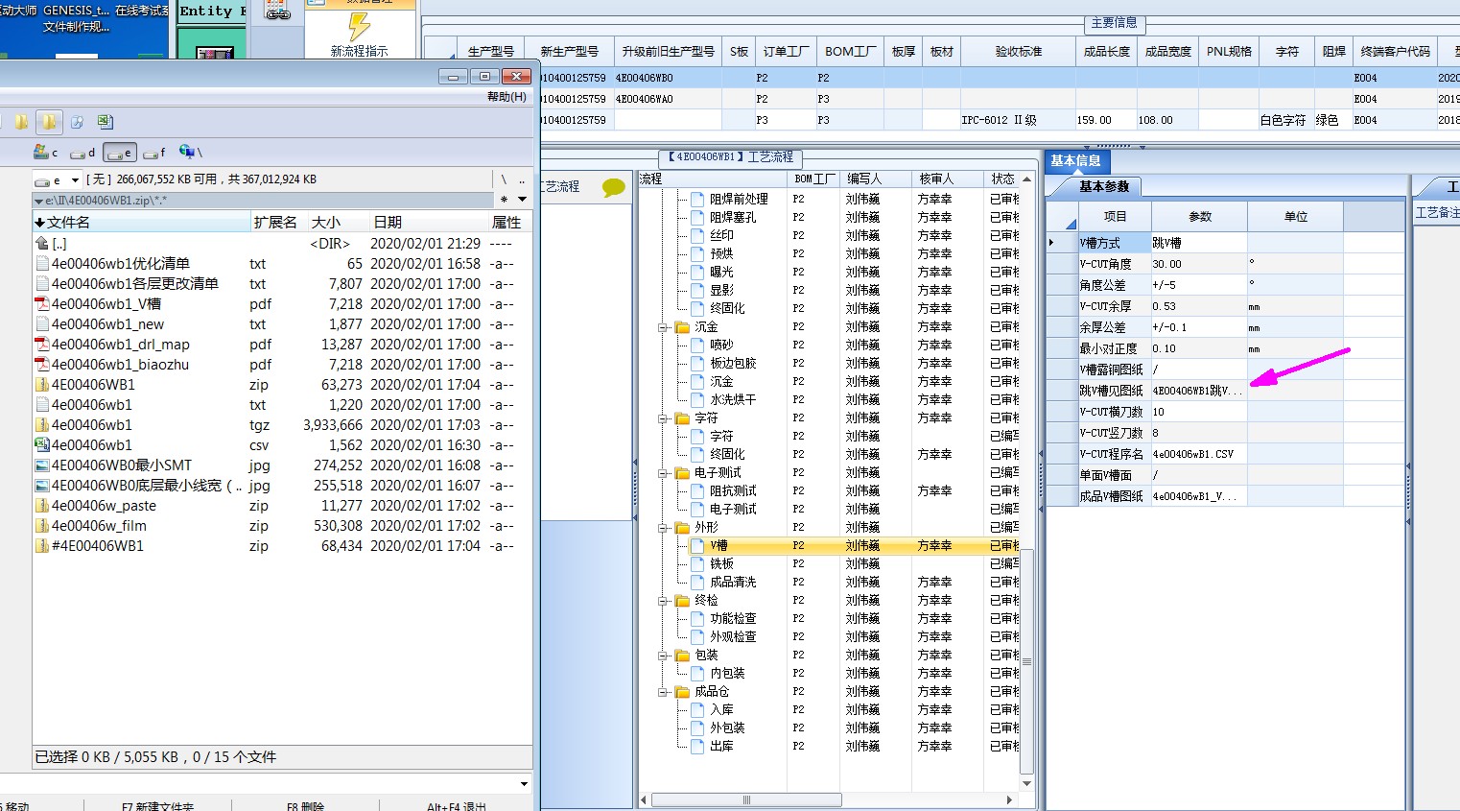
Task: Switch to drive f in the drive bar
Action: coord(154,153)
